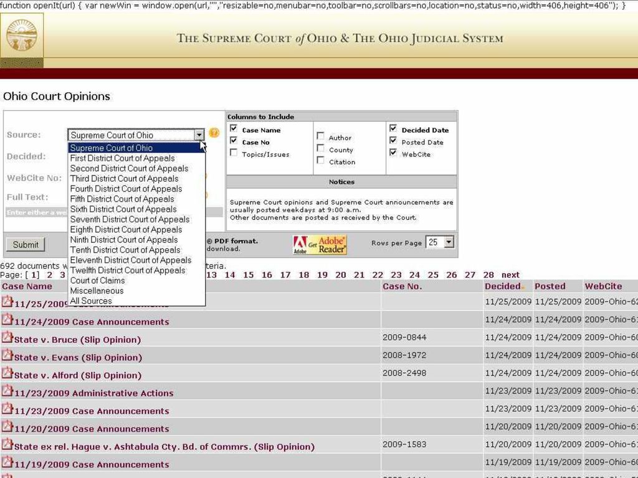Open PDF icon for State ex rel. Hague
Screen dimensions: 638x478
point(7,444)
